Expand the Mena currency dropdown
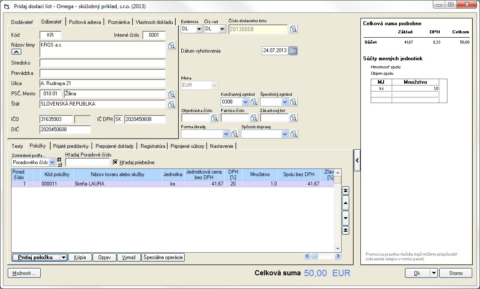This screenshot has width=480, height=289. click(215, 85)
